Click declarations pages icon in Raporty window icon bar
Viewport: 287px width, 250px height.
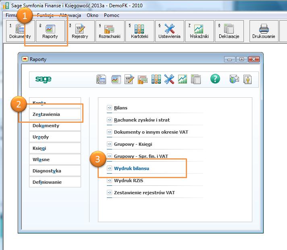click(196, 79)
